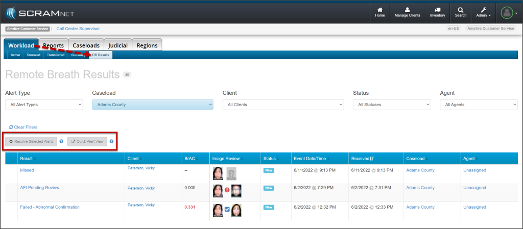Toggle image match checkbox in Failed row
This screenshot has height=229, width=523.
click(227, 209)
